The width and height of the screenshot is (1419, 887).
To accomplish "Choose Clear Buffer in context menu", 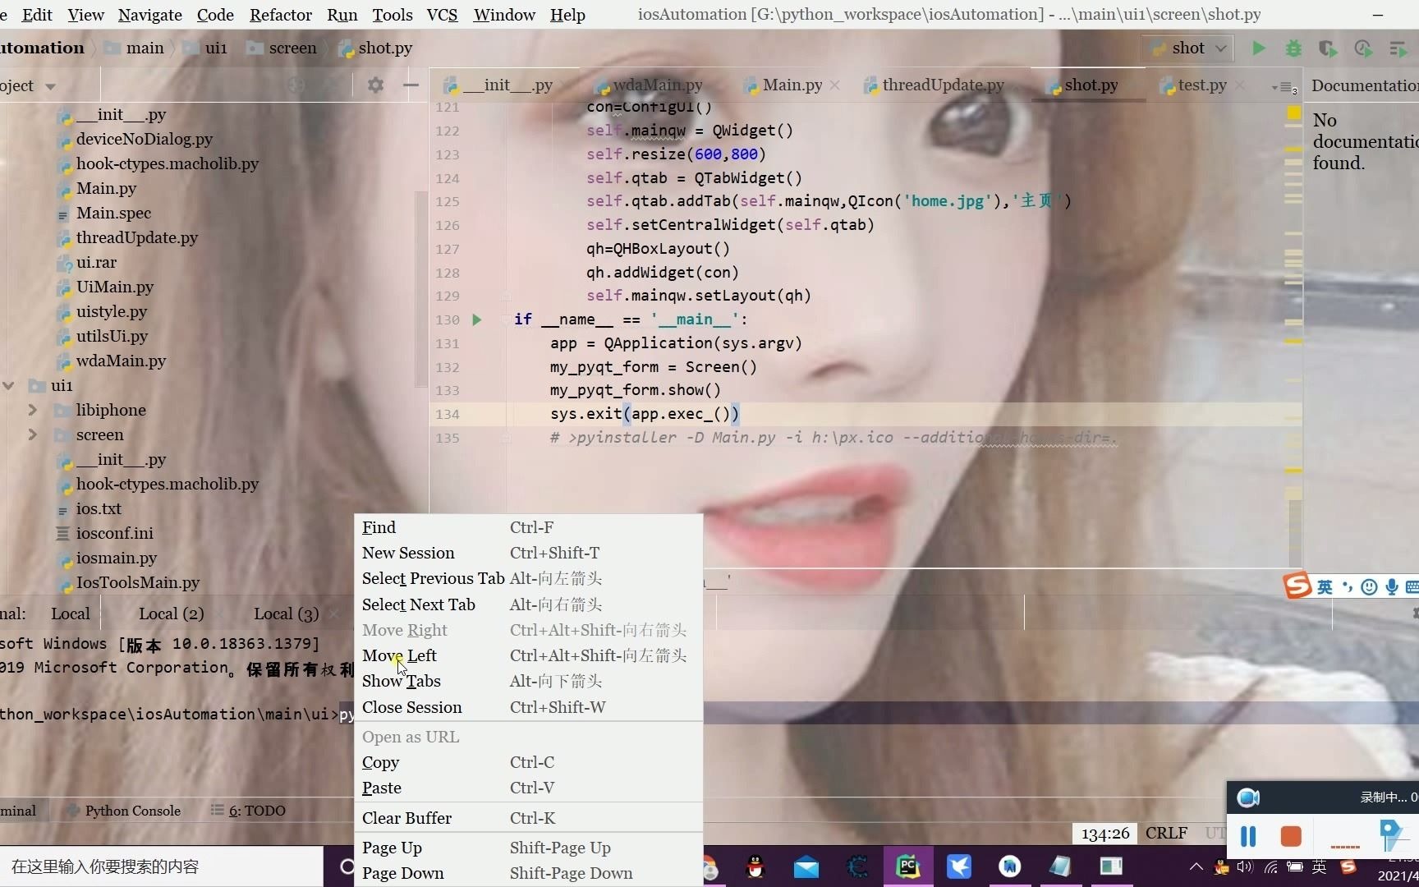I will pos(528,818).
